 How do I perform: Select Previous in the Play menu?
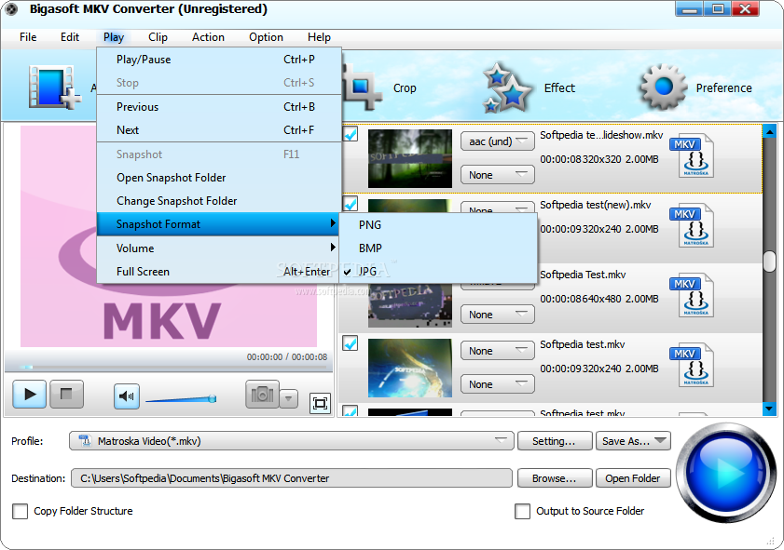click(218, 107)
